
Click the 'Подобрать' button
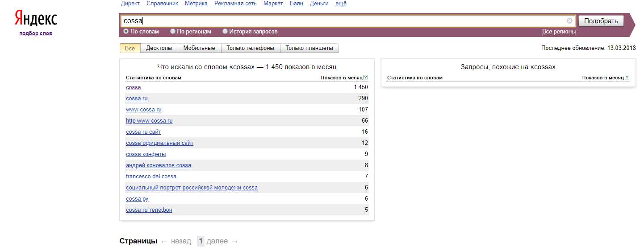coord(601,21)
